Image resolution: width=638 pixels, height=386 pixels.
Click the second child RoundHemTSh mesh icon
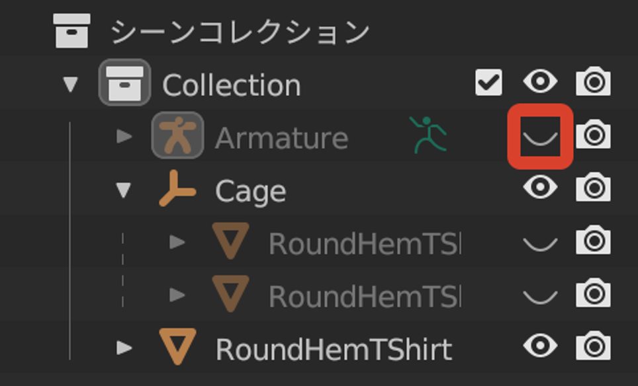(x=230, y=293)
